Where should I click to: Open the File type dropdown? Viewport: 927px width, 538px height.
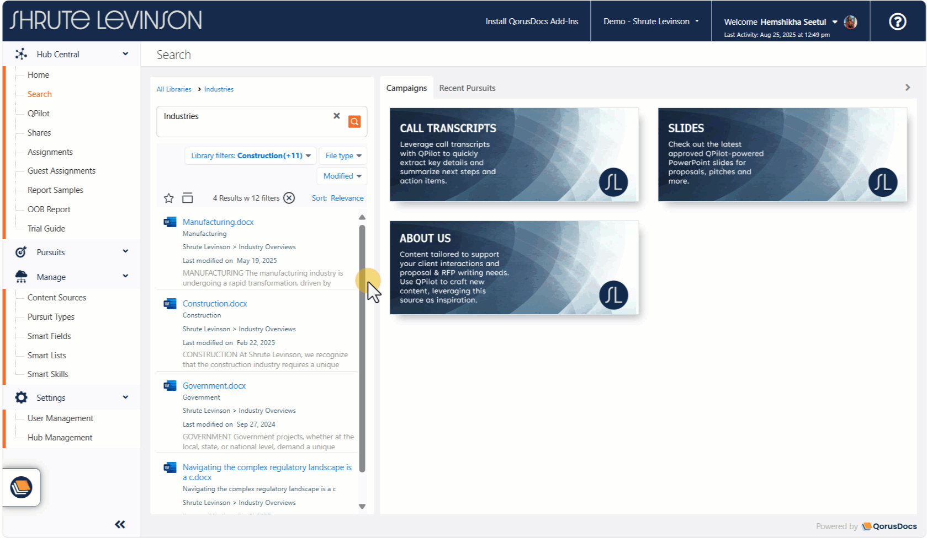coord(343,155)
